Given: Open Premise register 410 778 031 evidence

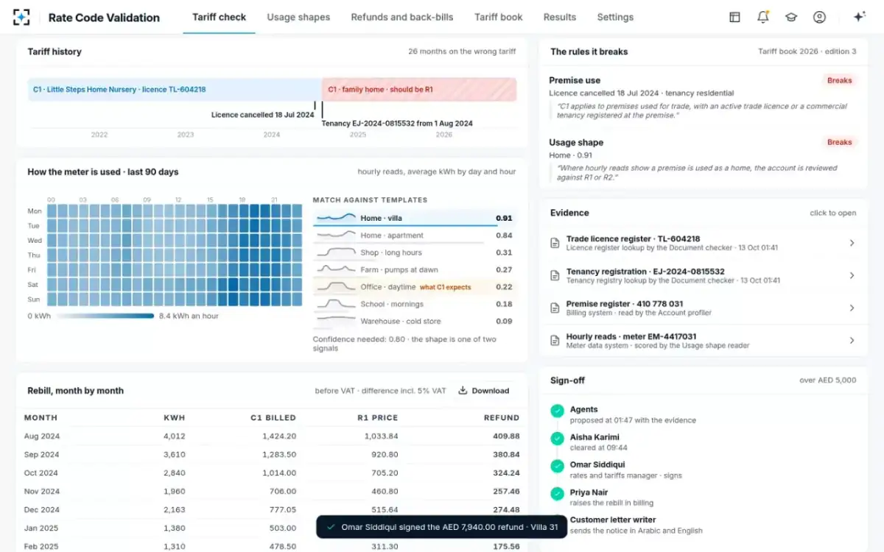Looking at the screenshot, I should (703, 308).
